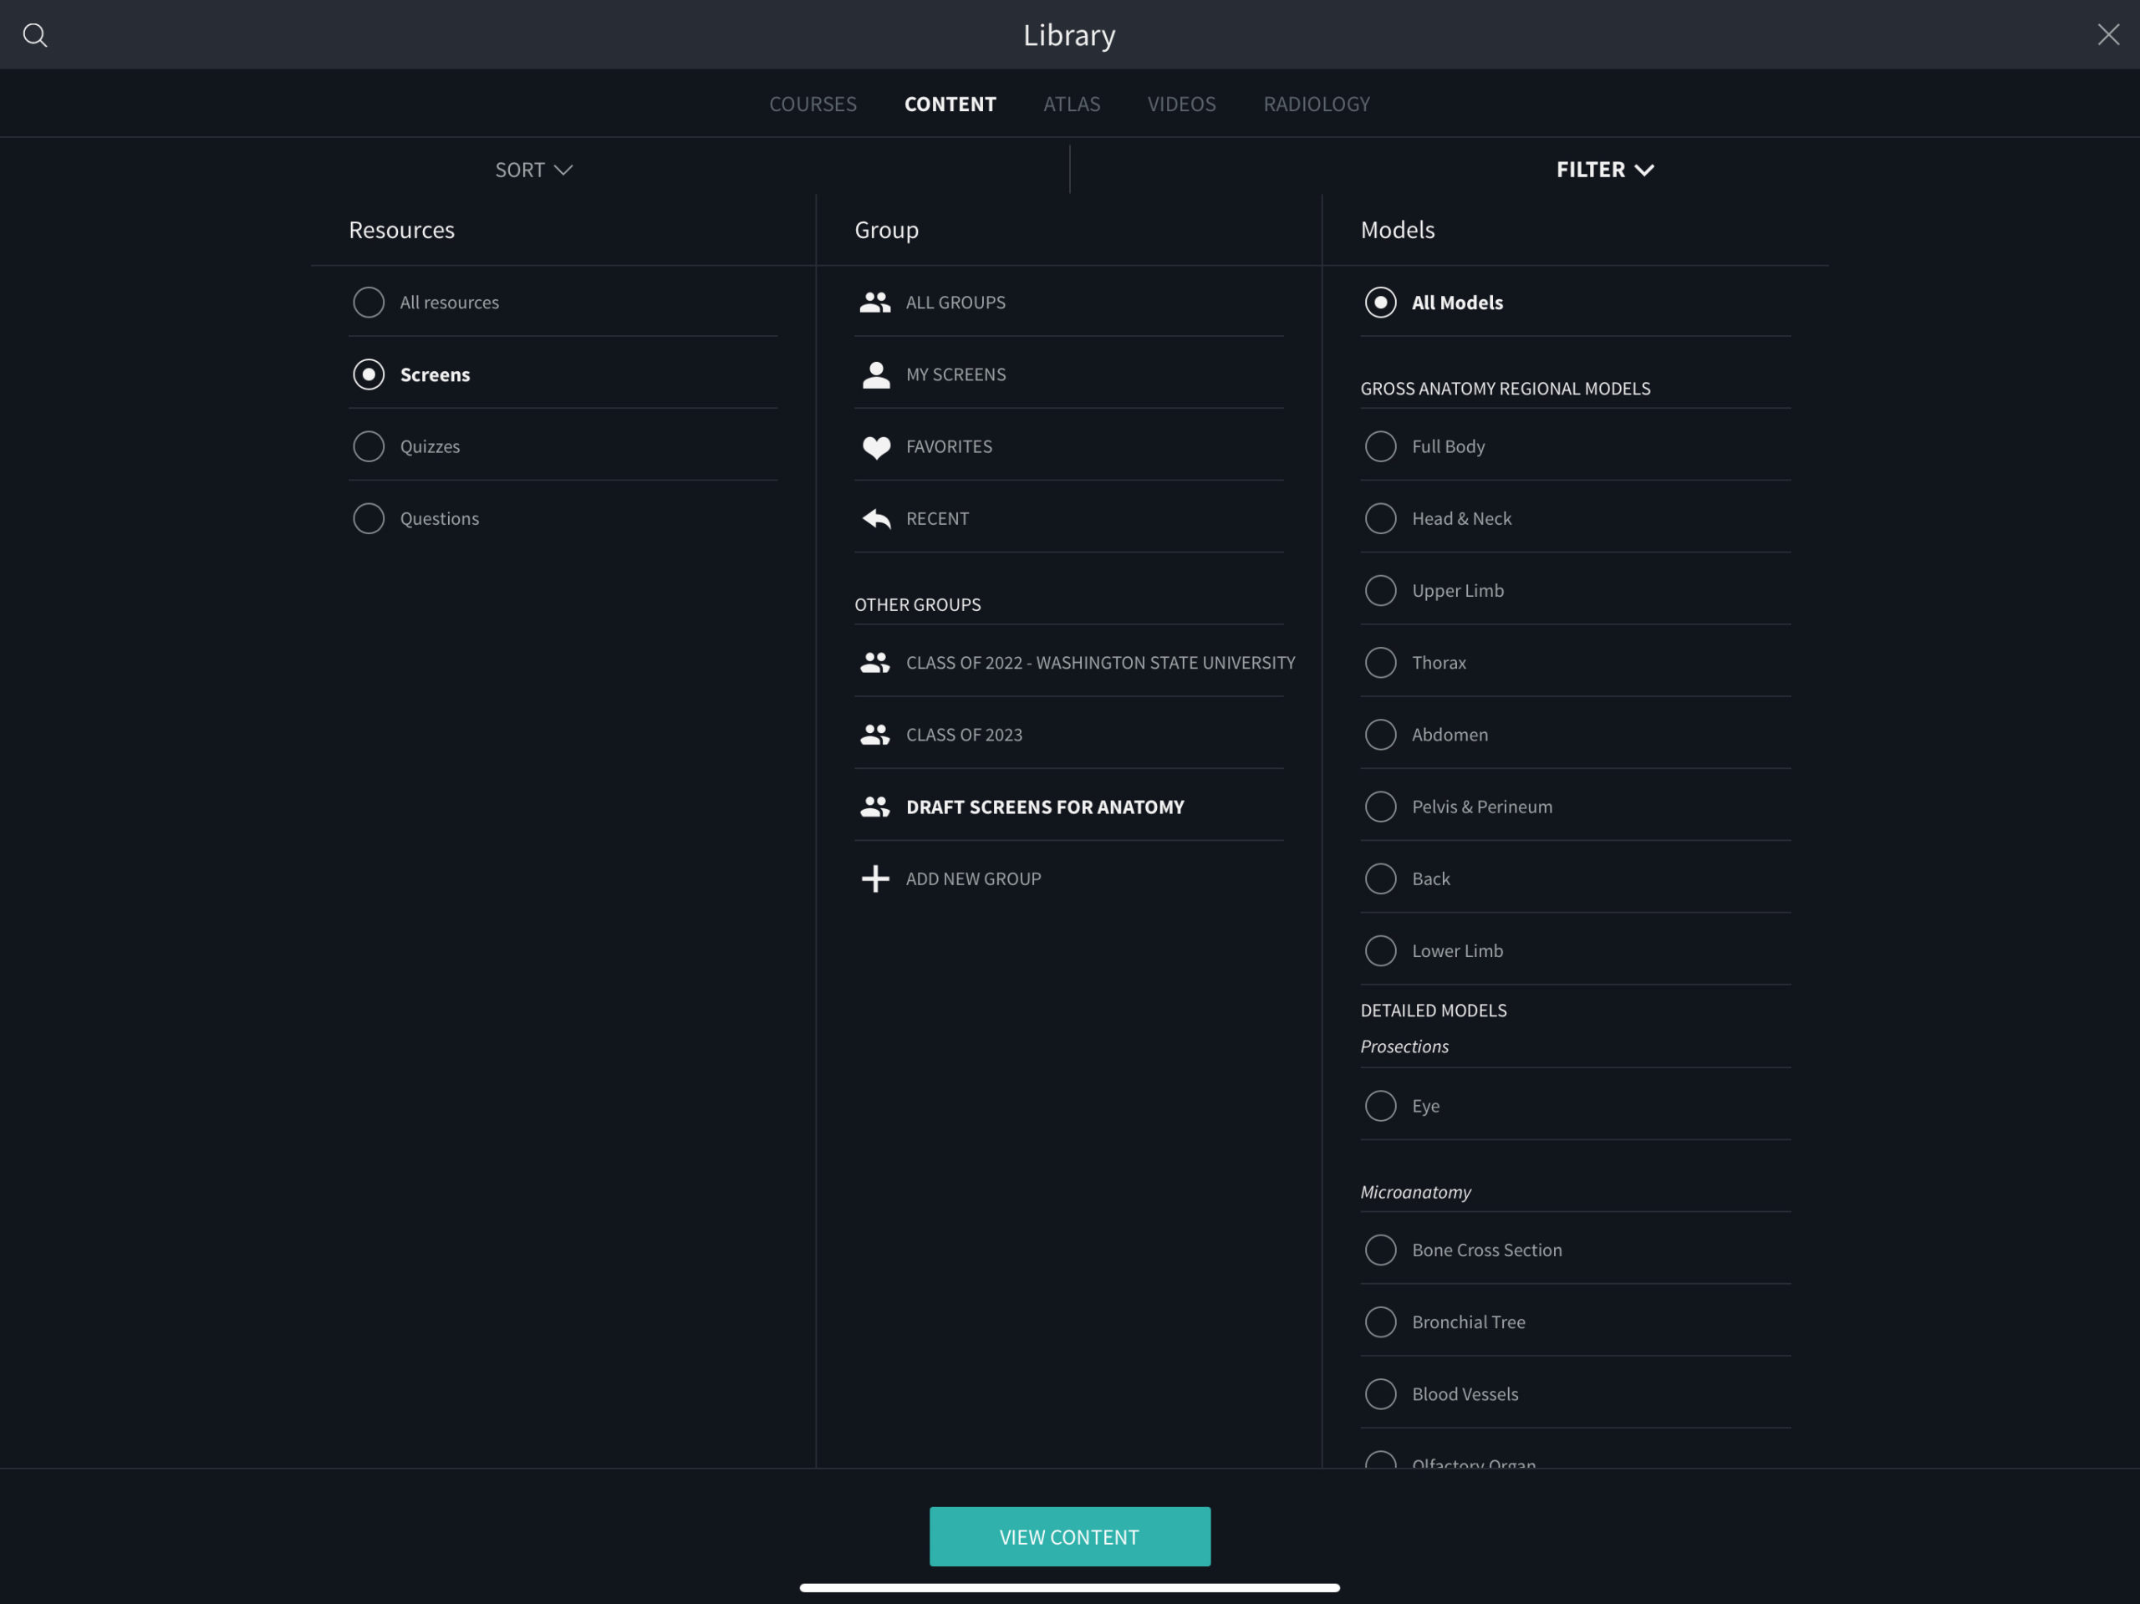
Task: Open Recent via the reply arrow icon
Action: [x=875, y=520]
